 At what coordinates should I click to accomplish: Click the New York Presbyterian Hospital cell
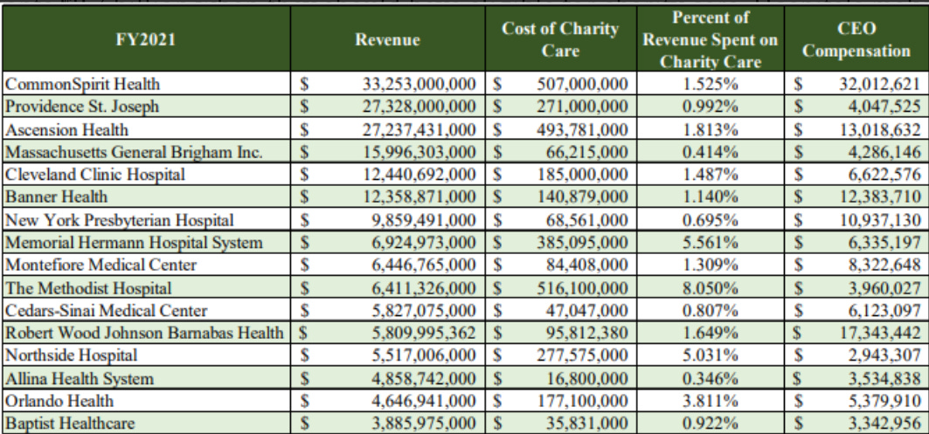pyautogui.click(x=146, y=220)
